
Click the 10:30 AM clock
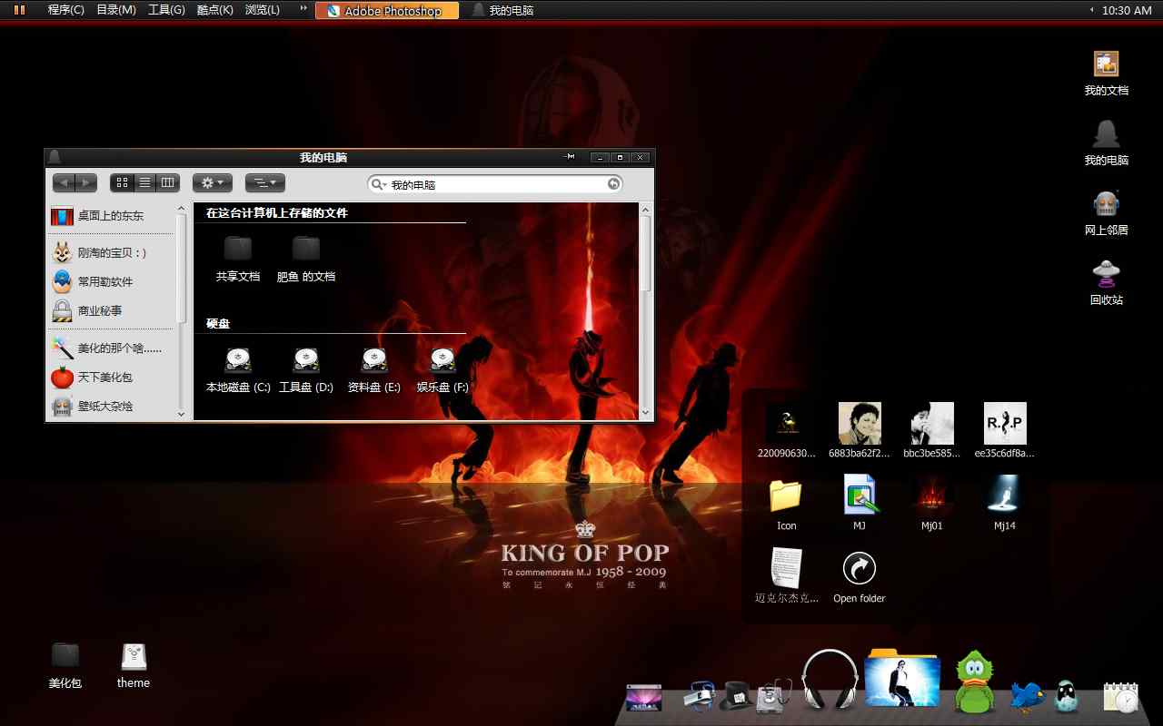point(1126,11)
